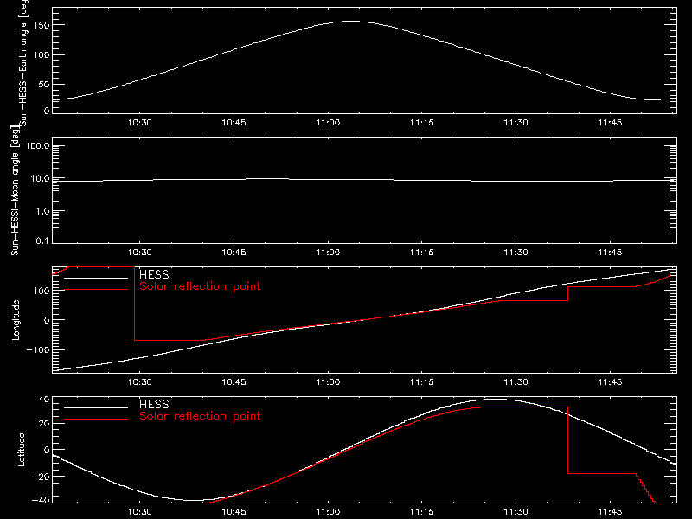Click 11:15 label under Moon angle plot
Image resolution: width=692 pixels, height=519 pixels.
tap(421, 253)
